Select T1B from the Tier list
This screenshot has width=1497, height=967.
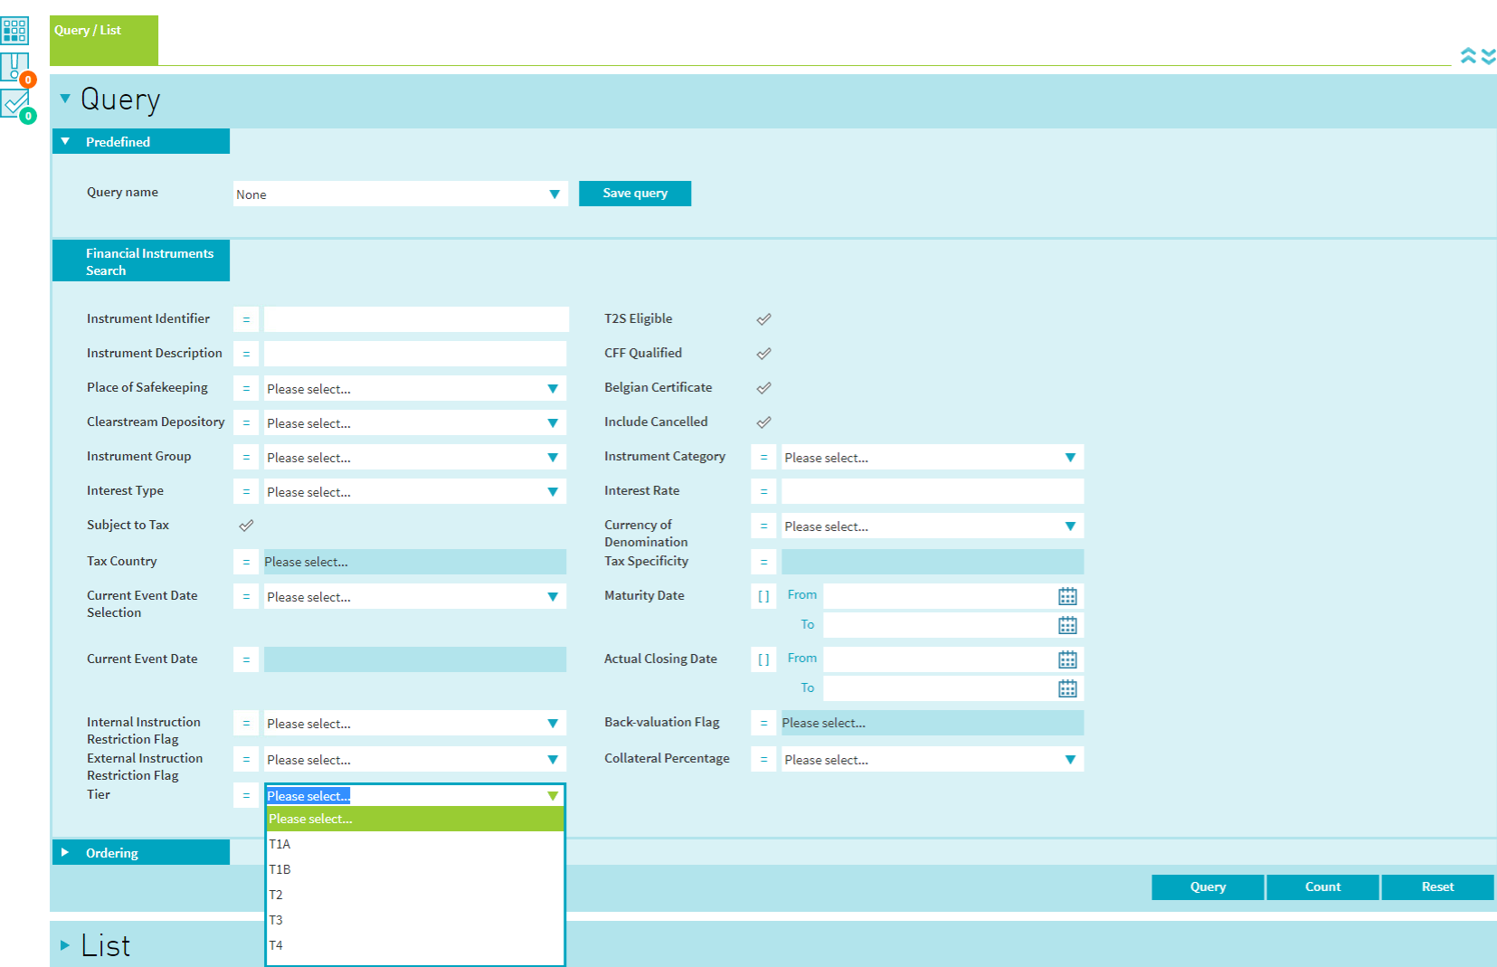280,869
